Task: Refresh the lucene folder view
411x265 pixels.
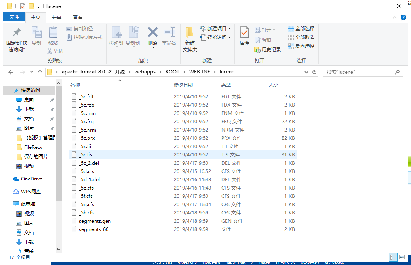Action: pyautogui.click(x=314, y=72)
